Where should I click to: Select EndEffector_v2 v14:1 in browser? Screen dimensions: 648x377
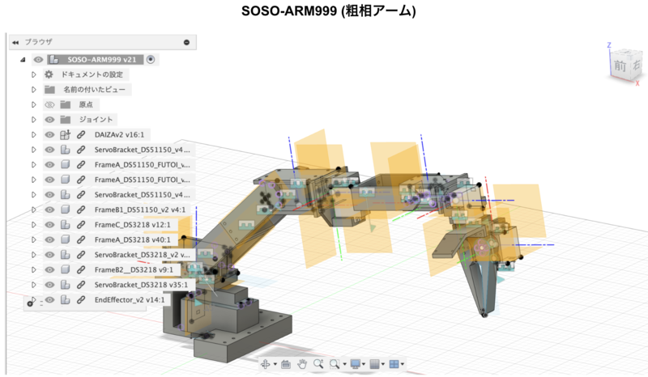(130, 300)
